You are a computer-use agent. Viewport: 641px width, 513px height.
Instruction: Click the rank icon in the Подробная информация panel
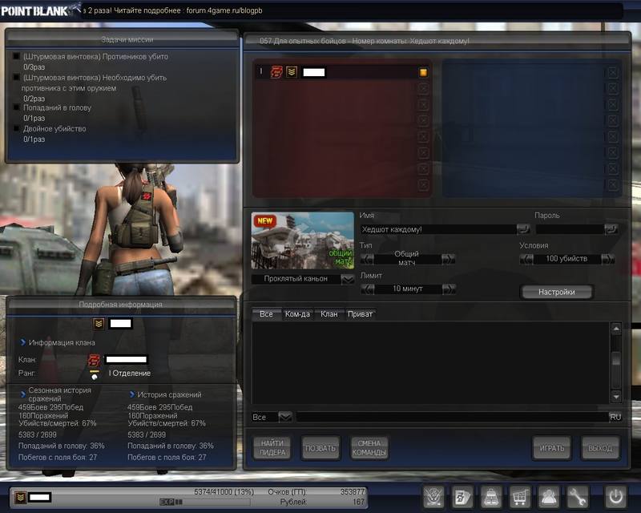point(99,324)
